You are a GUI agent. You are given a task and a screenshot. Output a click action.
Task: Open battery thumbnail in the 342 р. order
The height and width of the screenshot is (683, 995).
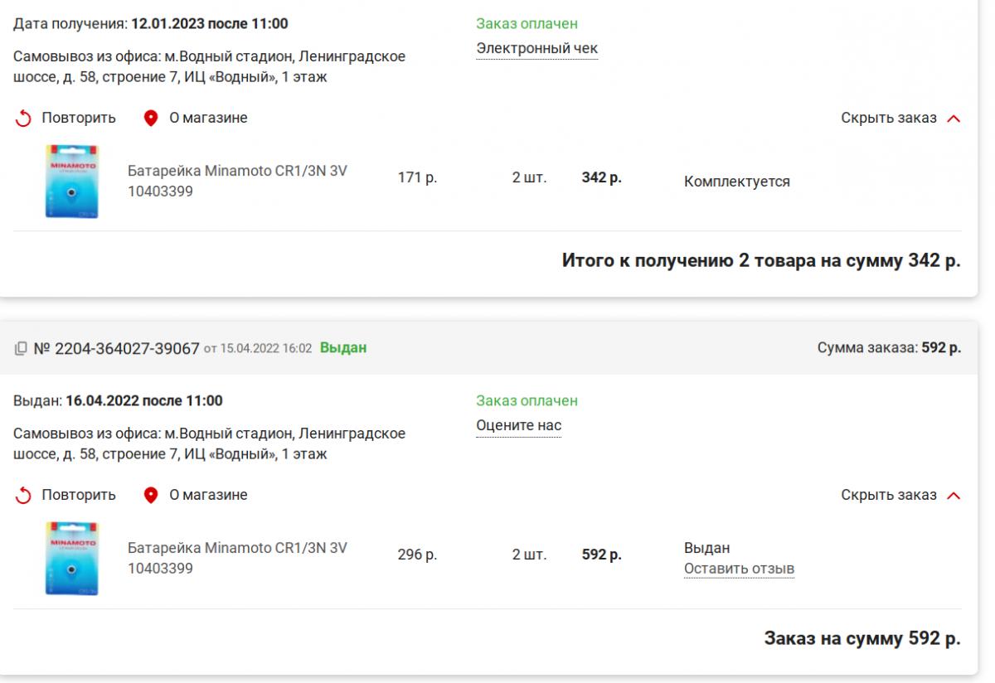tap(71, 182)
